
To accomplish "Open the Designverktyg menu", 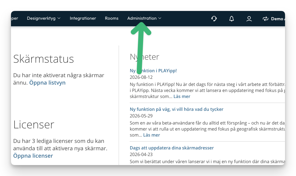I will (41, 18).
